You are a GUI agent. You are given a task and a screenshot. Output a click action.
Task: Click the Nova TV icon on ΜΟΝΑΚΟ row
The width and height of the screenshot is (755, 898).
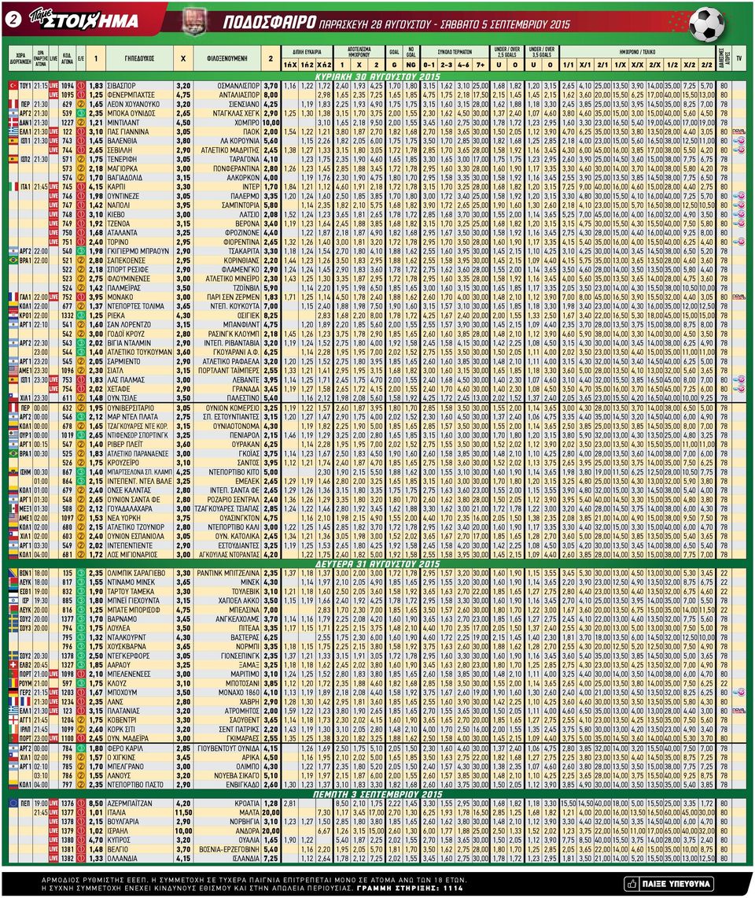pos(739,297)
